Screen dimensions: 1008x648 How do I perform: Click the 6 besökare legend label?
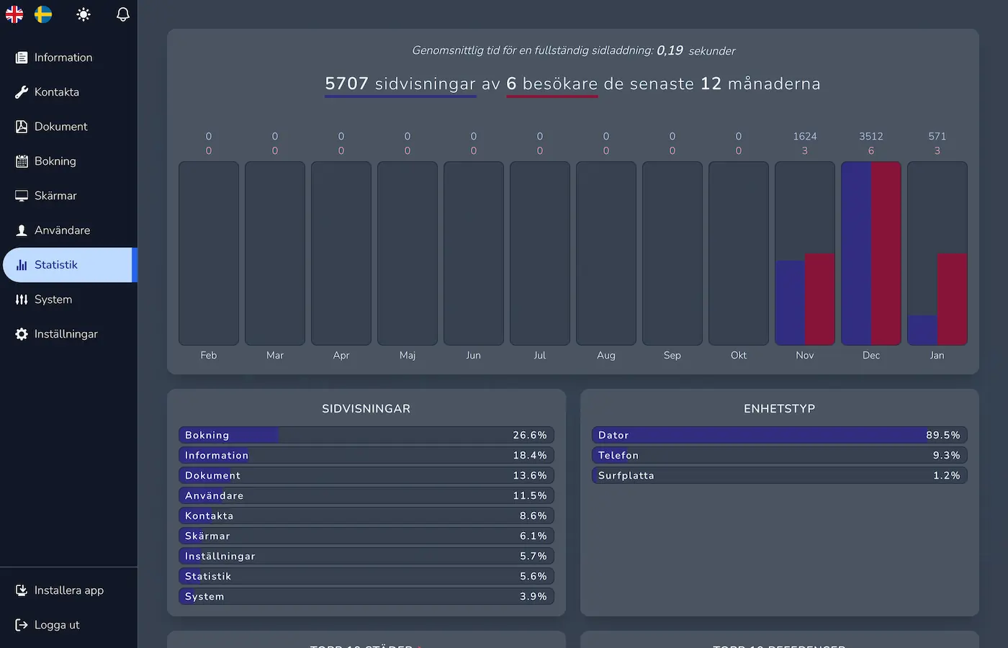point(552,84)
